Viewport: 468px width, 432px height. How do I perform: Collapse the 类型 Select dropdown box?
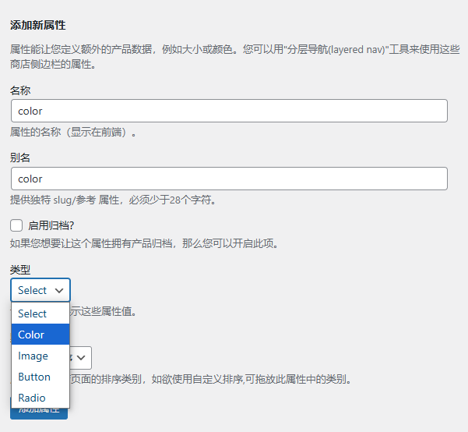(40, 290)
